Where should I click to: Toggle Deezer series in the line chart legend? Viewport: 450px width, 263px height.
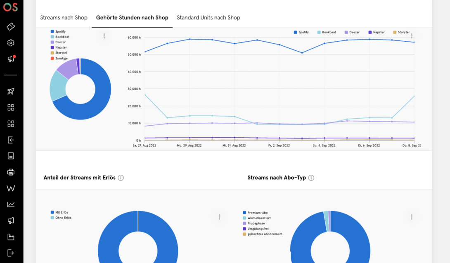(352, 33)
